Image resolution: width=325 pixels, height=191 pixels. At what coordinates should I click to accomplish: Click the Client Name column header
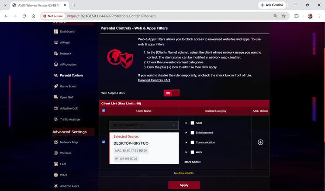[x=144, y=111]
